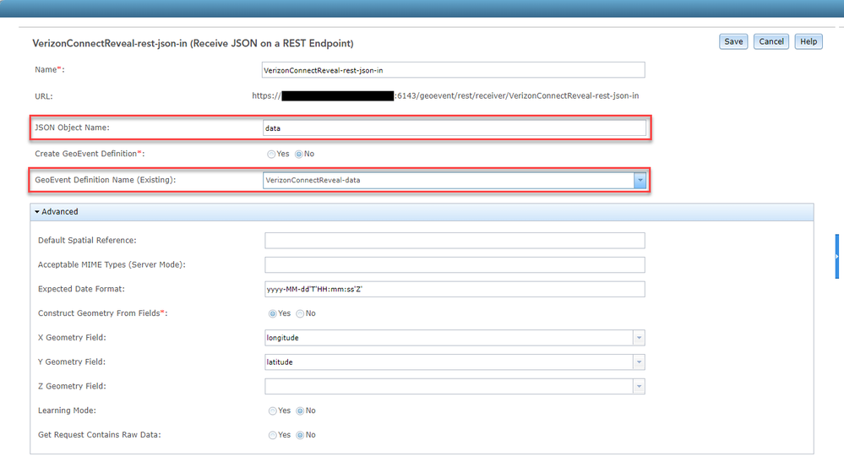Screen dimensions: 844x473
Task: Cancel editing the connector
Action: tap(770, 41)
